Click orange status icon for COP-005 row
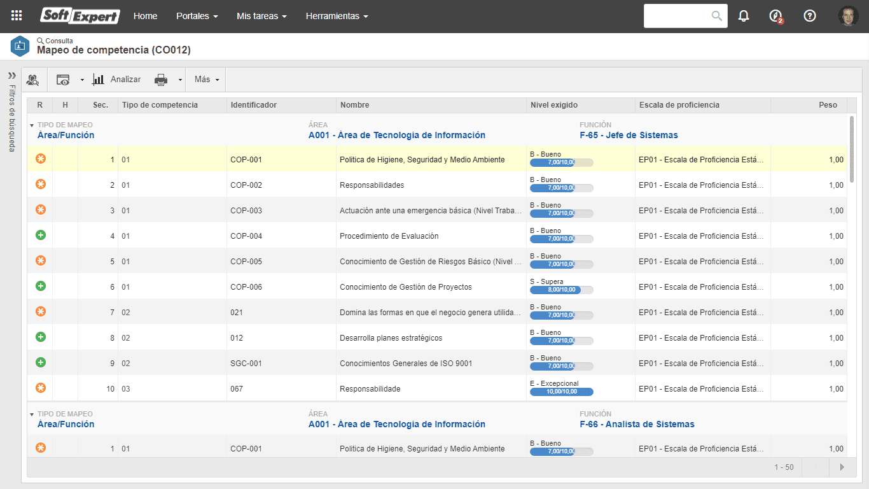Screen dimensions: 869x489 pyautogui.click(x=41, y=260)
